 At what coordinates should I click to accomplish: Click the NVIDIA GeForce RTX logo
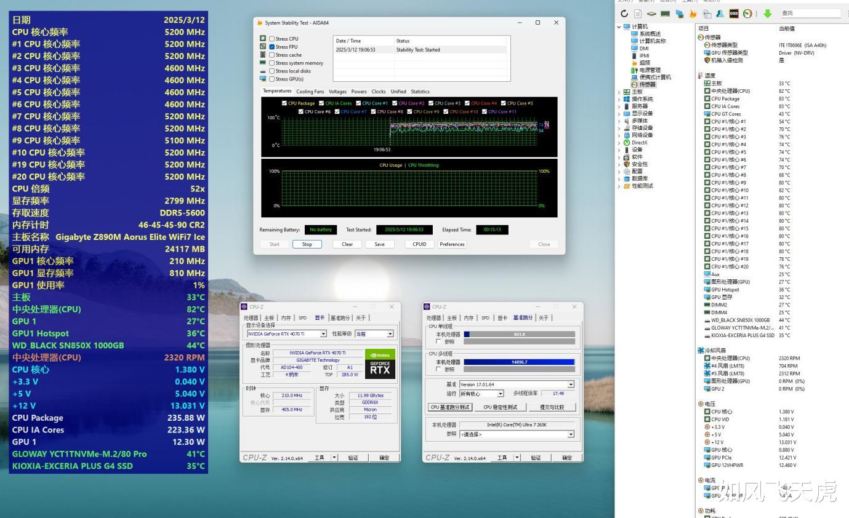(x=380, y=364)
